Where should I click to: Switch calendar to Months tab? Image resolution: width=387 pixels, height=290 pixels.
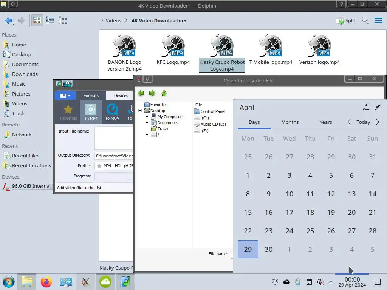[x=290, y=122]
